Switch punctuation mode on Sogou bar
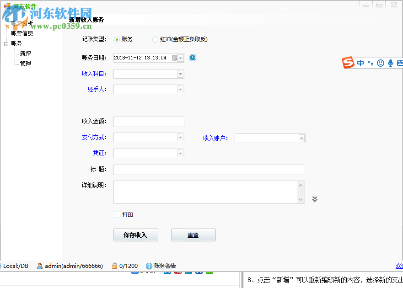This screenshot has width=403, height=288. coord(370,63)
